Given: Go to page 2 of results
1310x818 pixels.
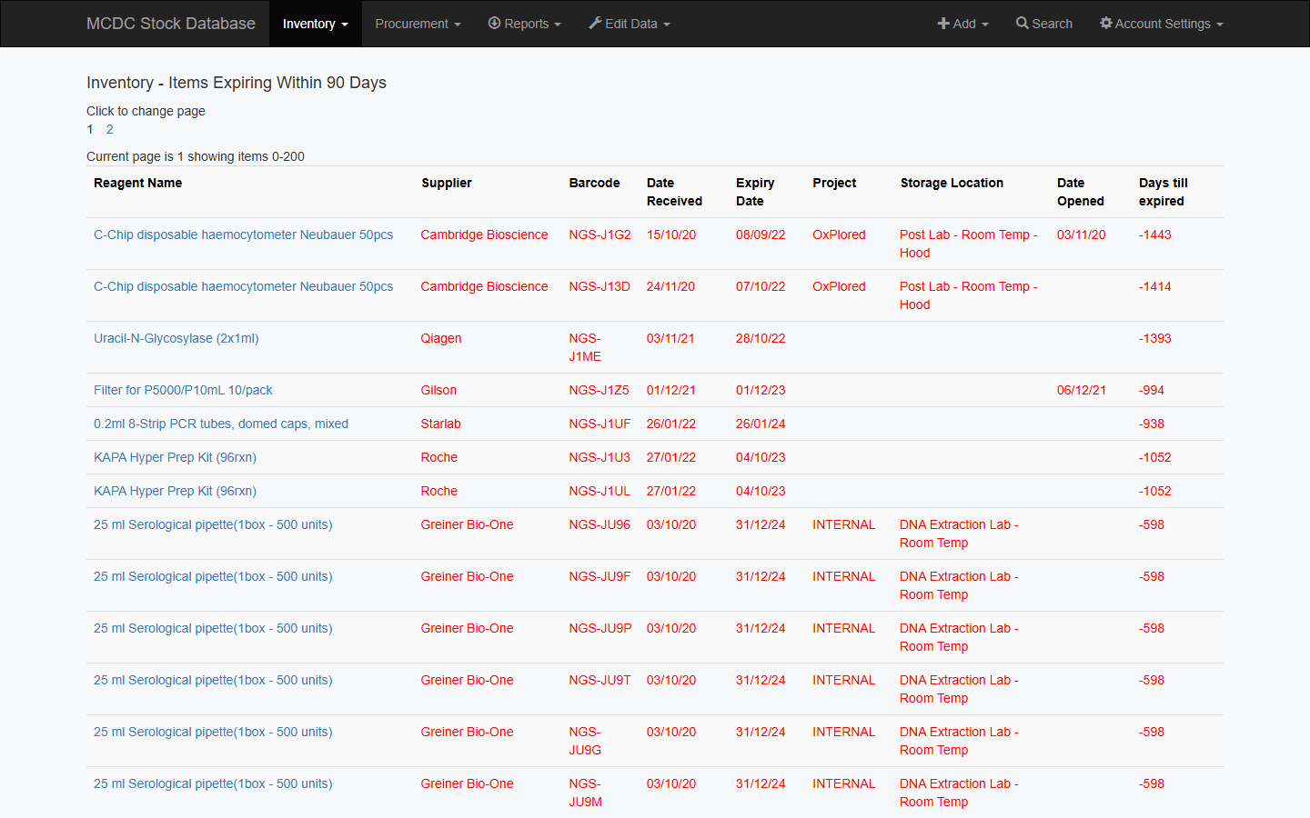Looking at the screenshot, I should click(109, 129).
